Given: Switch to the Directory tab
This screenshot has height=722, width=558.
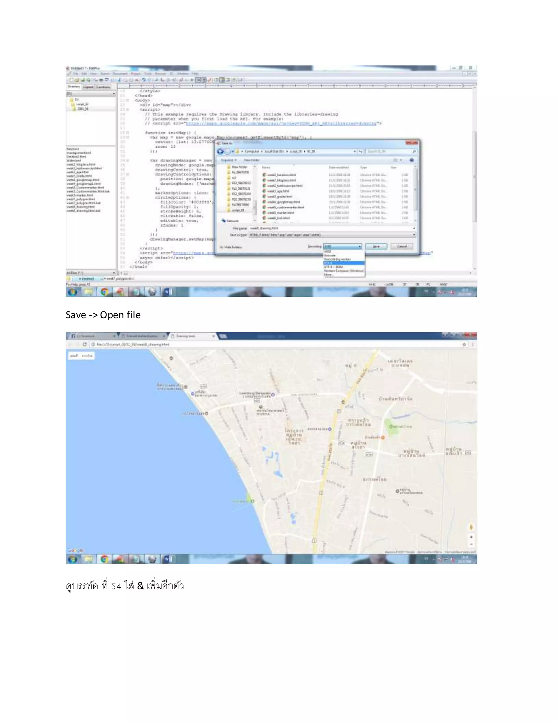Looking at the screenshot, I should 74,87.
